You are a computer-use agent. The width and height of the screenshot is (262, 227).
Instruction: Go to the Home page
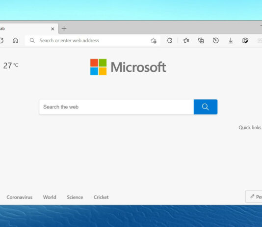click(x=15, y=40)
